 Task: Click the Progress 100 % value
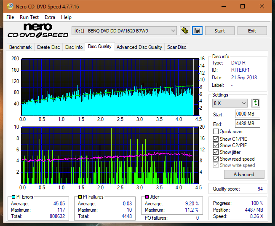(x=257, y=203)
